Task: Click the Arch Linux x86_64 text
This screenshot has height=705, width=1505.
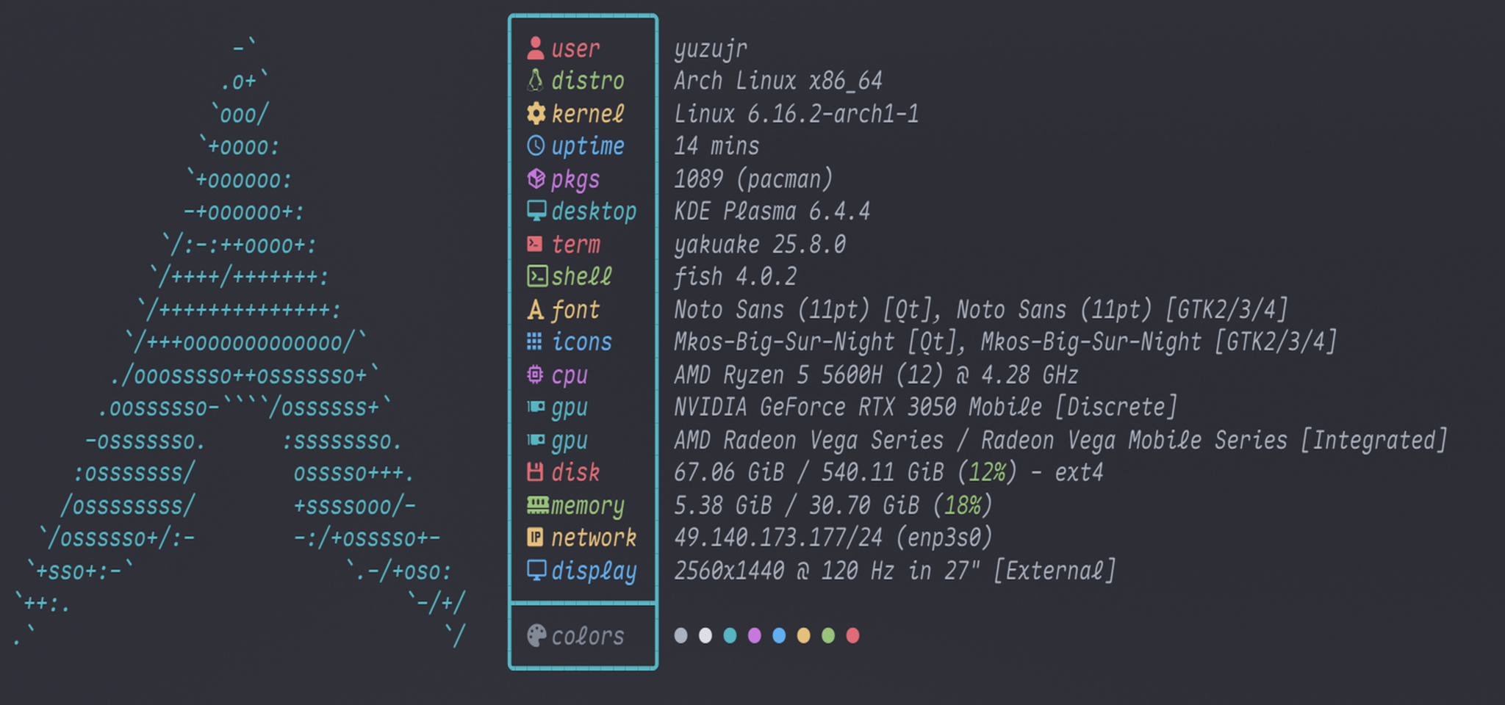Action: pyautogui.click(x=779, y=81)
